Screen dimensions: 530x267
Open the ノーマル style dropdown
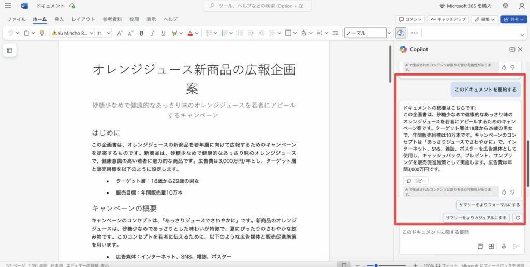388,33
